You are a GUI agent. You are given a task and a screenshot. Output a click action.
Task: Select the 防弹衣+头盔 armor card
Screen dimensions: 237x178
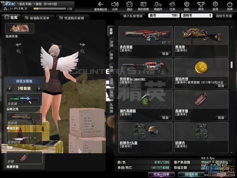click(x=146, y=138)
